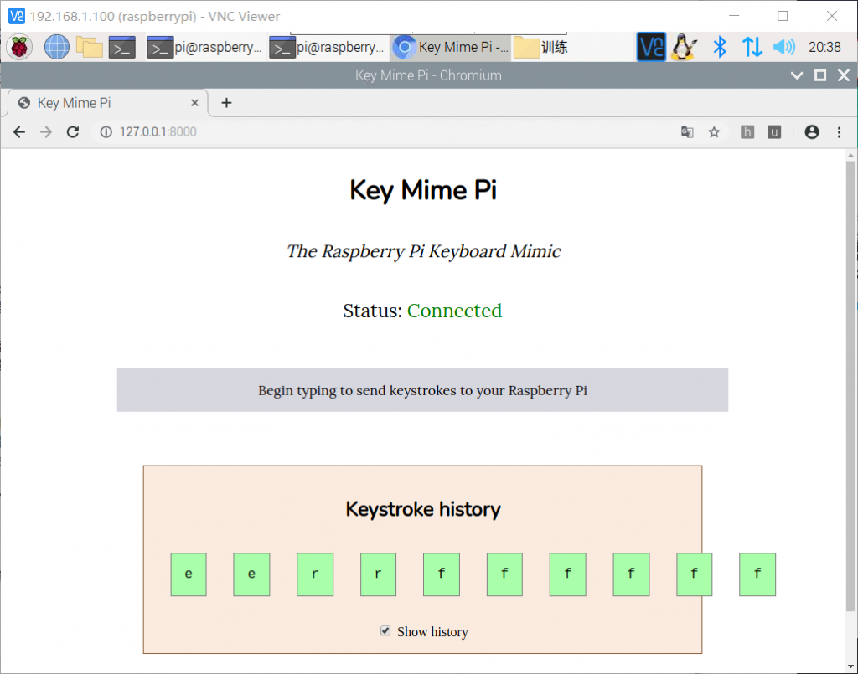Open the file manager folder icon
This screenshot has height=674, width=858.
[x=90, y=48]
